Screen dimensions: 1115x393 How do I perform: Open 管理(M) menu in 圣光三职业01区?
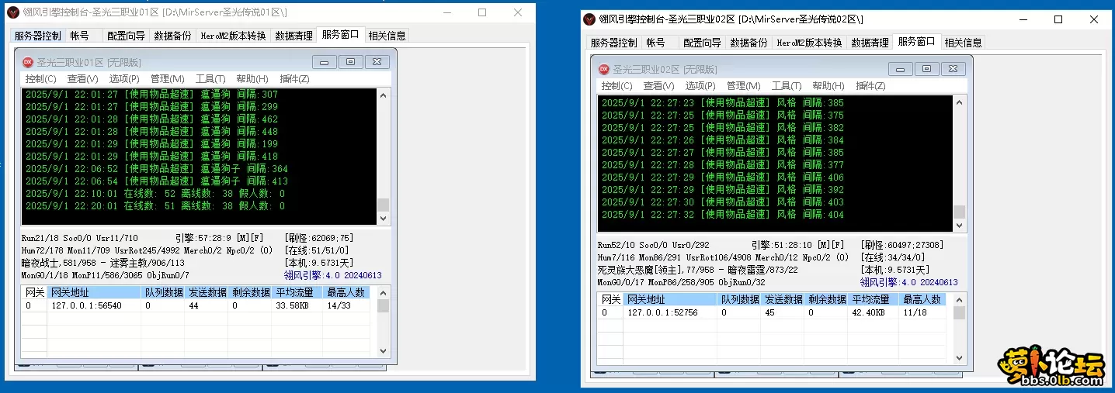click(168, 79)
